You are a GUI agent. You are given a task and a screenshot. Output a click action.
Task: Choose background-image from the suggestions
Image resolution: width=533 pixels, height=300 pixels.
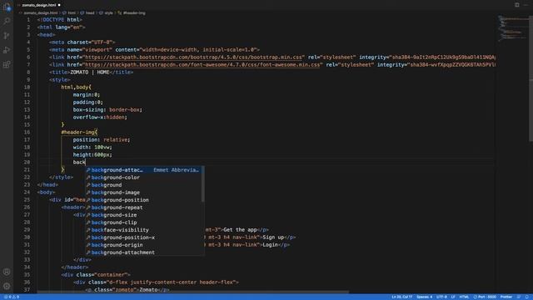point(144,192)
